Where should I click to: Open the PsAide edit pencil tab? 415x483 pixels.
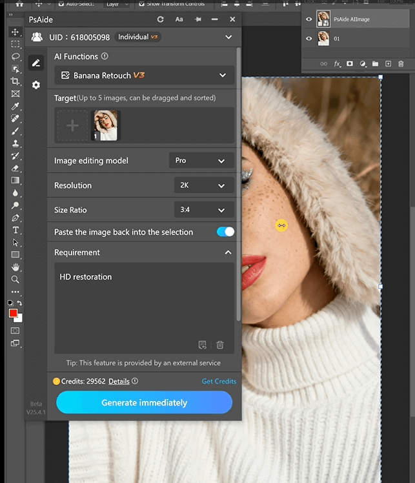pos(36,63)
